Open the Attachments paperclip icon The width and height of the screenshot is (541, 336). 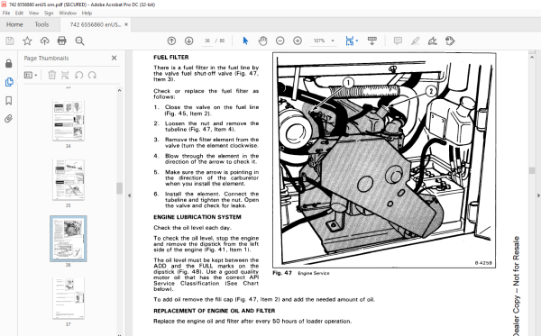(x=9, y=119)
